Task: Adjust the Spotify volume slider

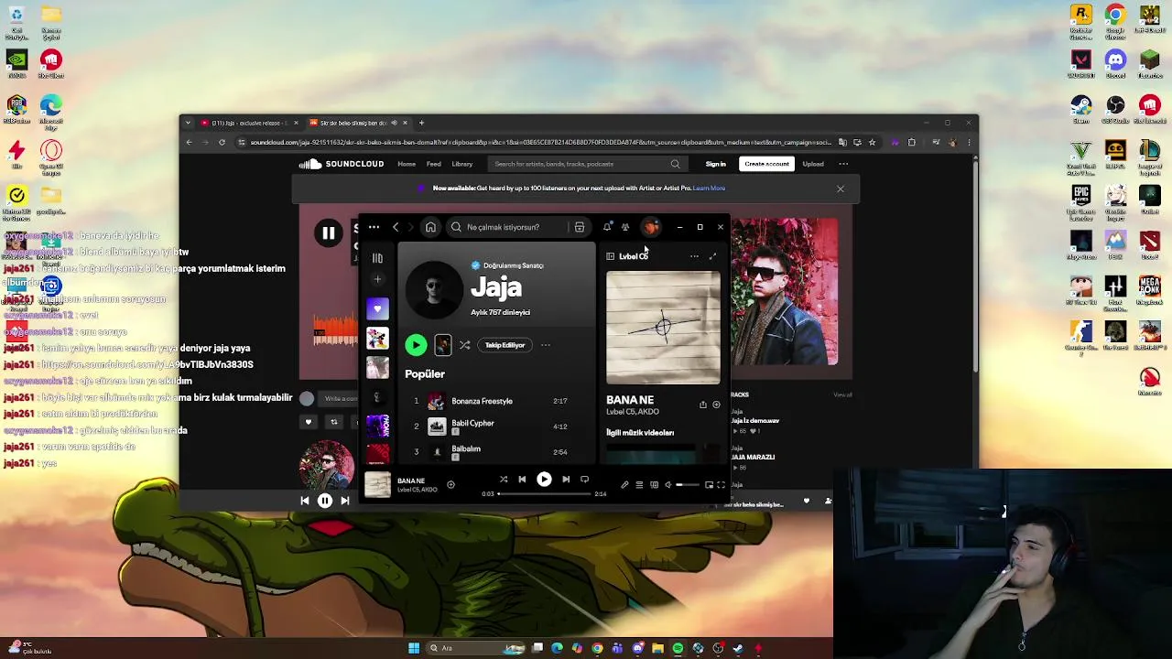Action: point(686,485)
